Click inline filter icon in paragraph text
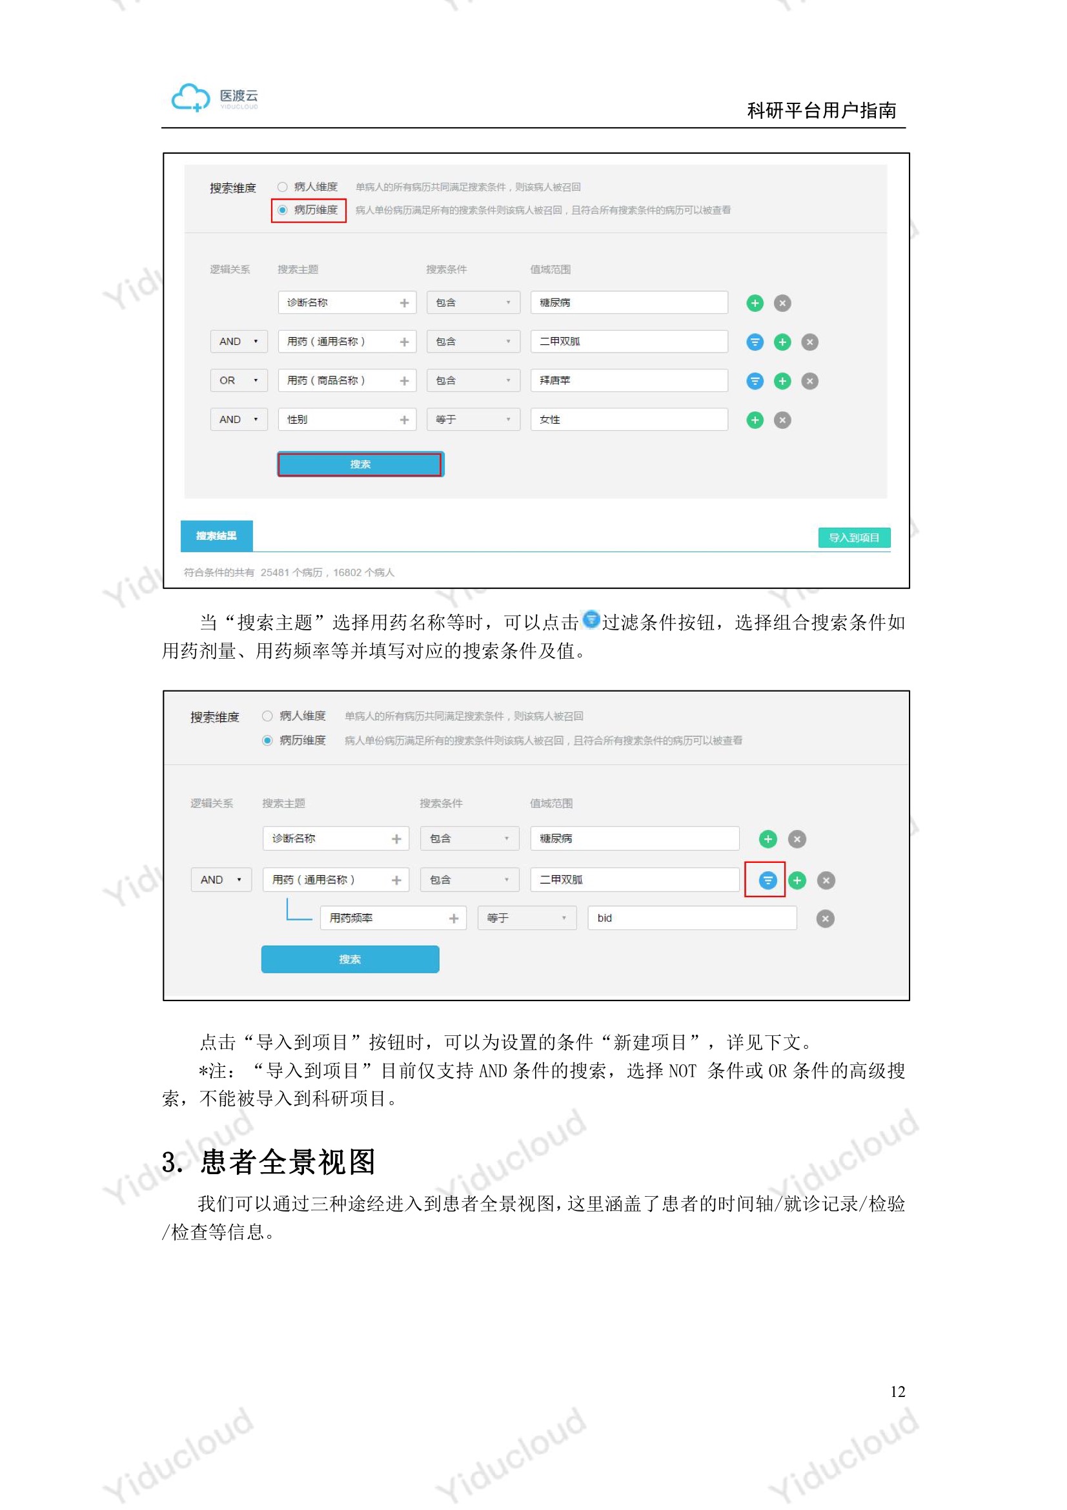The image size is (1067, 1510). [591, 619]
